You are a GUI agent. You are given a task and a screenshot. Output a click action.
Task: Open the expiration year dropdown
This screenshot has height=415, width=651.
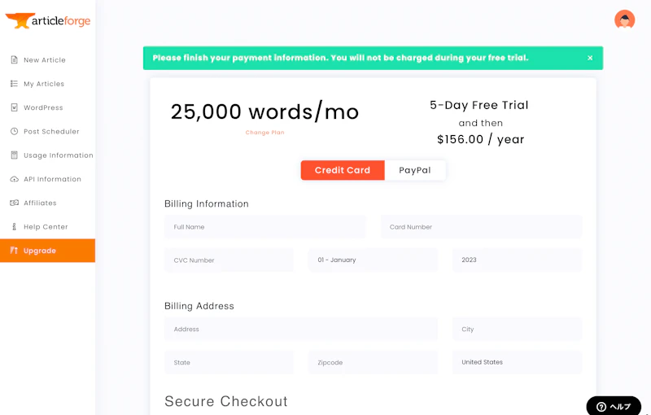click(517, 260)
